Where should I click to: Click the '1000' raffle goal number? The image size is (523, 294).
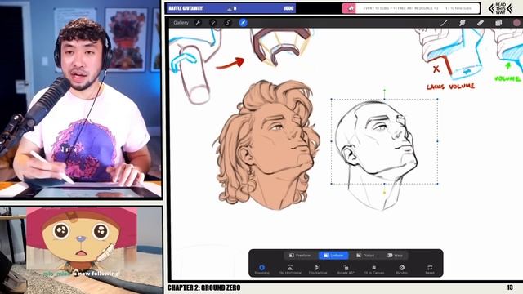point(288,8)
